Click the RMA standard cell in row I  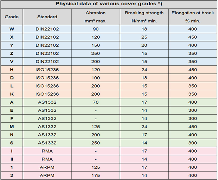click(x=47, y=151)
